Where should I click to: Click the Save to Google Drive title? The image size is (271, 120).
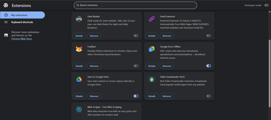pos(98,77)
